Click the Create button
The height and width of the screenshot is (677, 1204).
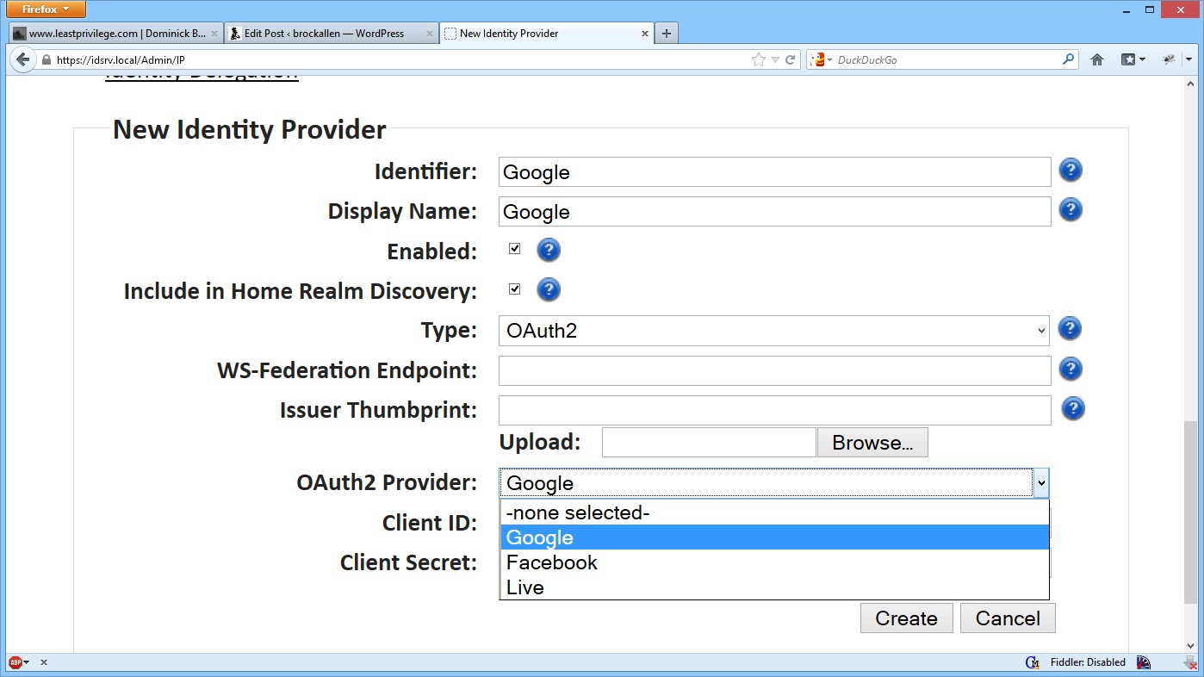coord(906,618)
